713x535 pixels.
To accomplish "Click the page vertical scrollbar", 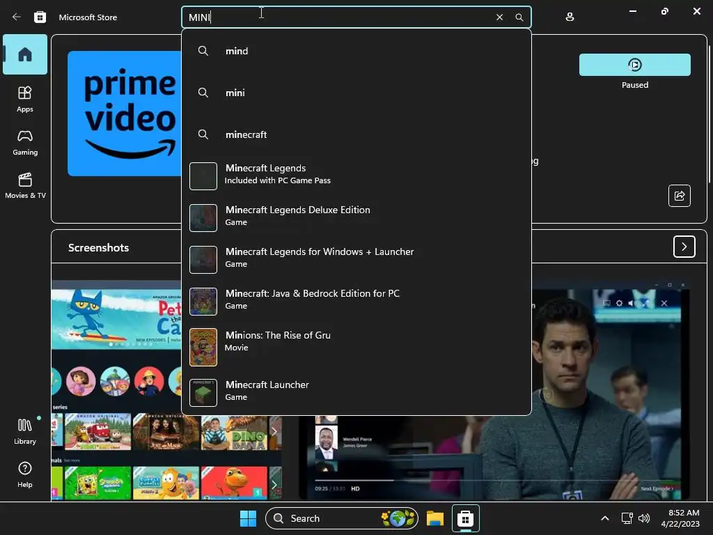I will 709,114.
